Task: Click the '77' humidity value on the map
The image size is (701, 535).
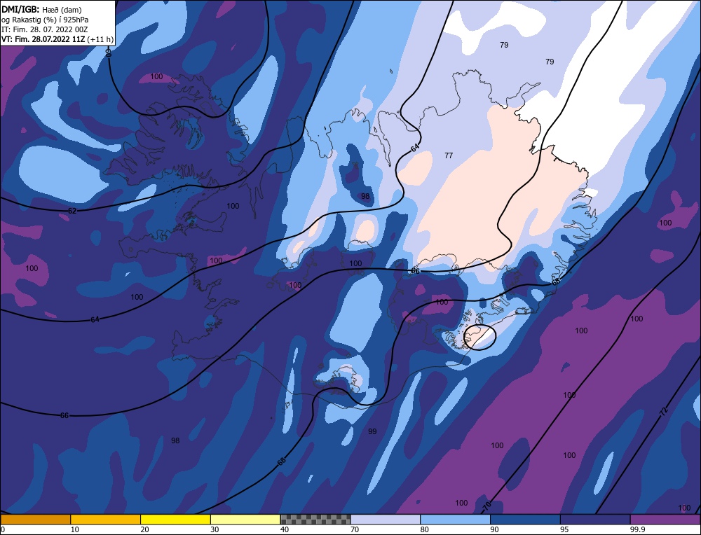Action: click(449, 155)
